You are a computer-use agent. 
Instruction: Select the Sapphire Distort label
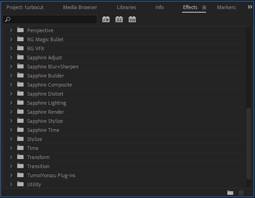click(45, 94)
